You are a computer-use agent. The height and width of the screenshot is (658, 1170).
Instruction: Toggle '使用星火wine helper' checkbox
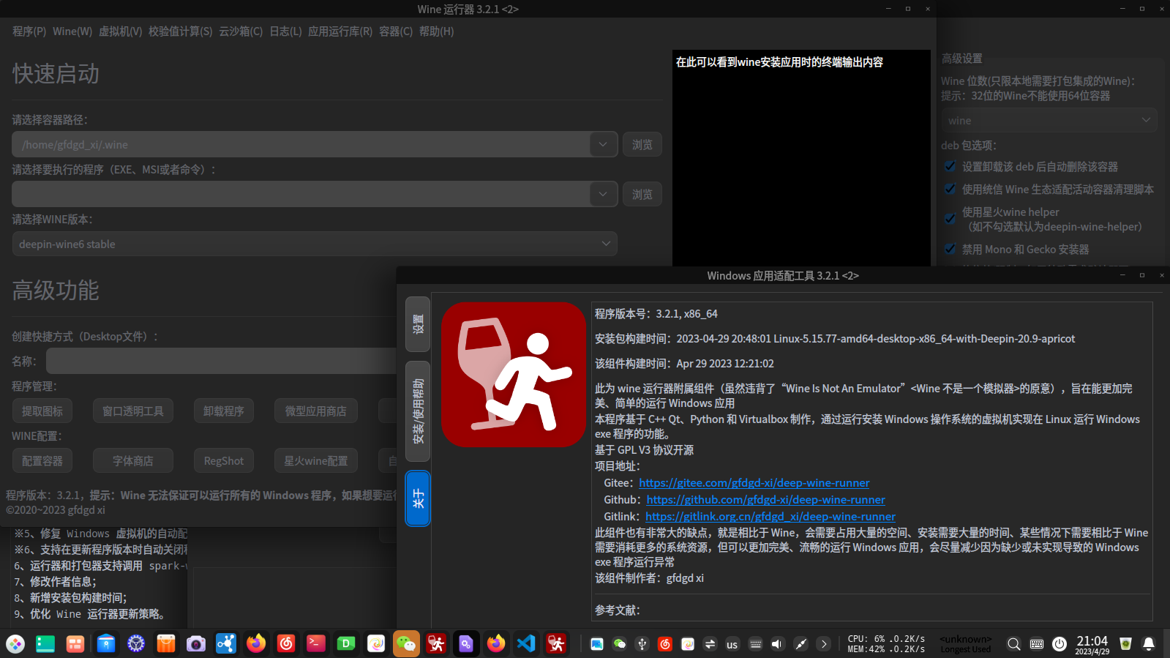950,218
